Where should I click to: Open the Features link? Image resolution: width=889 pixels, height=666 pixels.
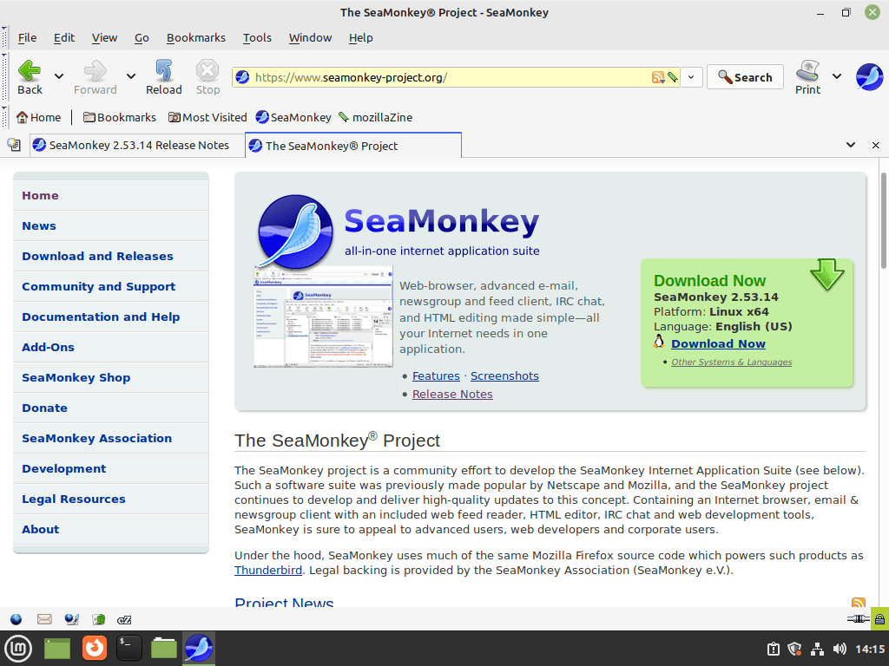436,376
